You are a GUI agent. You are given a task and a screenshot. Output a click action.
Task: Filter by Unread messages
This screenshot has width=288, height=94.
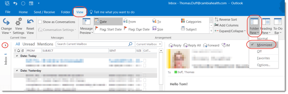click(28, 44)
